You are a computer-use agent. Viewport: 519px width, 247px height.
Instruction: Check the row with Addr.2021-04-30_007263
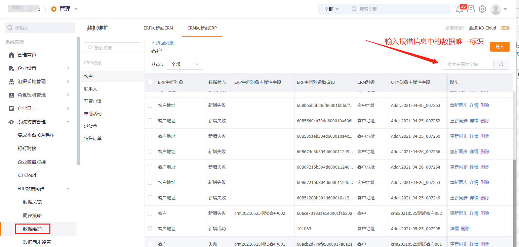(x=150, y=105)
